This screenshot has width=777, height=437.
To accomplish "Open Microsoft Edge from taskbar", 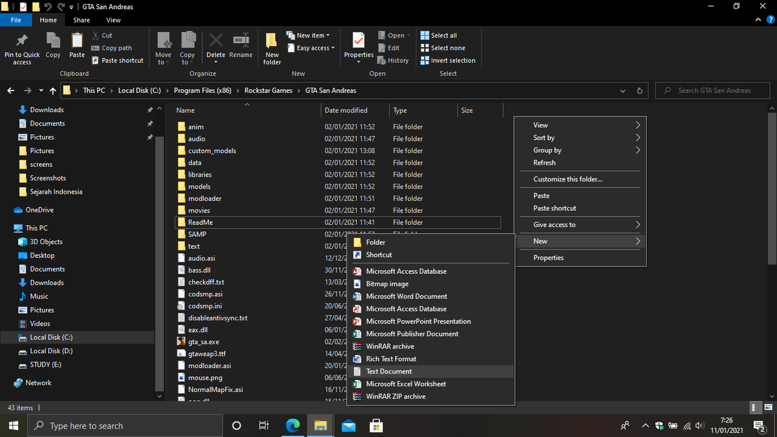I will click(x=293, y=425).
